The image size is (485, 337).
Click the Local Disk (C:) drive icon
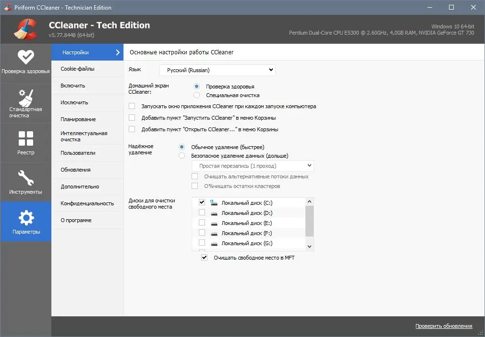[214, 203]
